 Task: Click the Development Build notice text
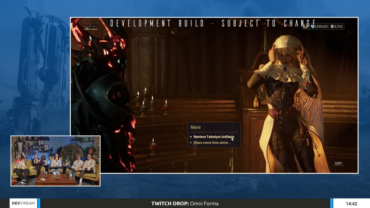(x=213, y=23)
